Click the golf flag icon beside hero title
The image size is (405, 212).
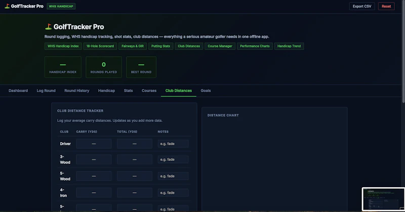pos(48,27)
